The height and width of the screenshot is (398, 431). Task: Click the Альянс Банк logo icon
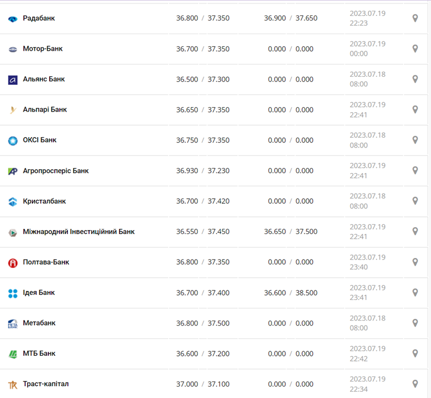13,80
